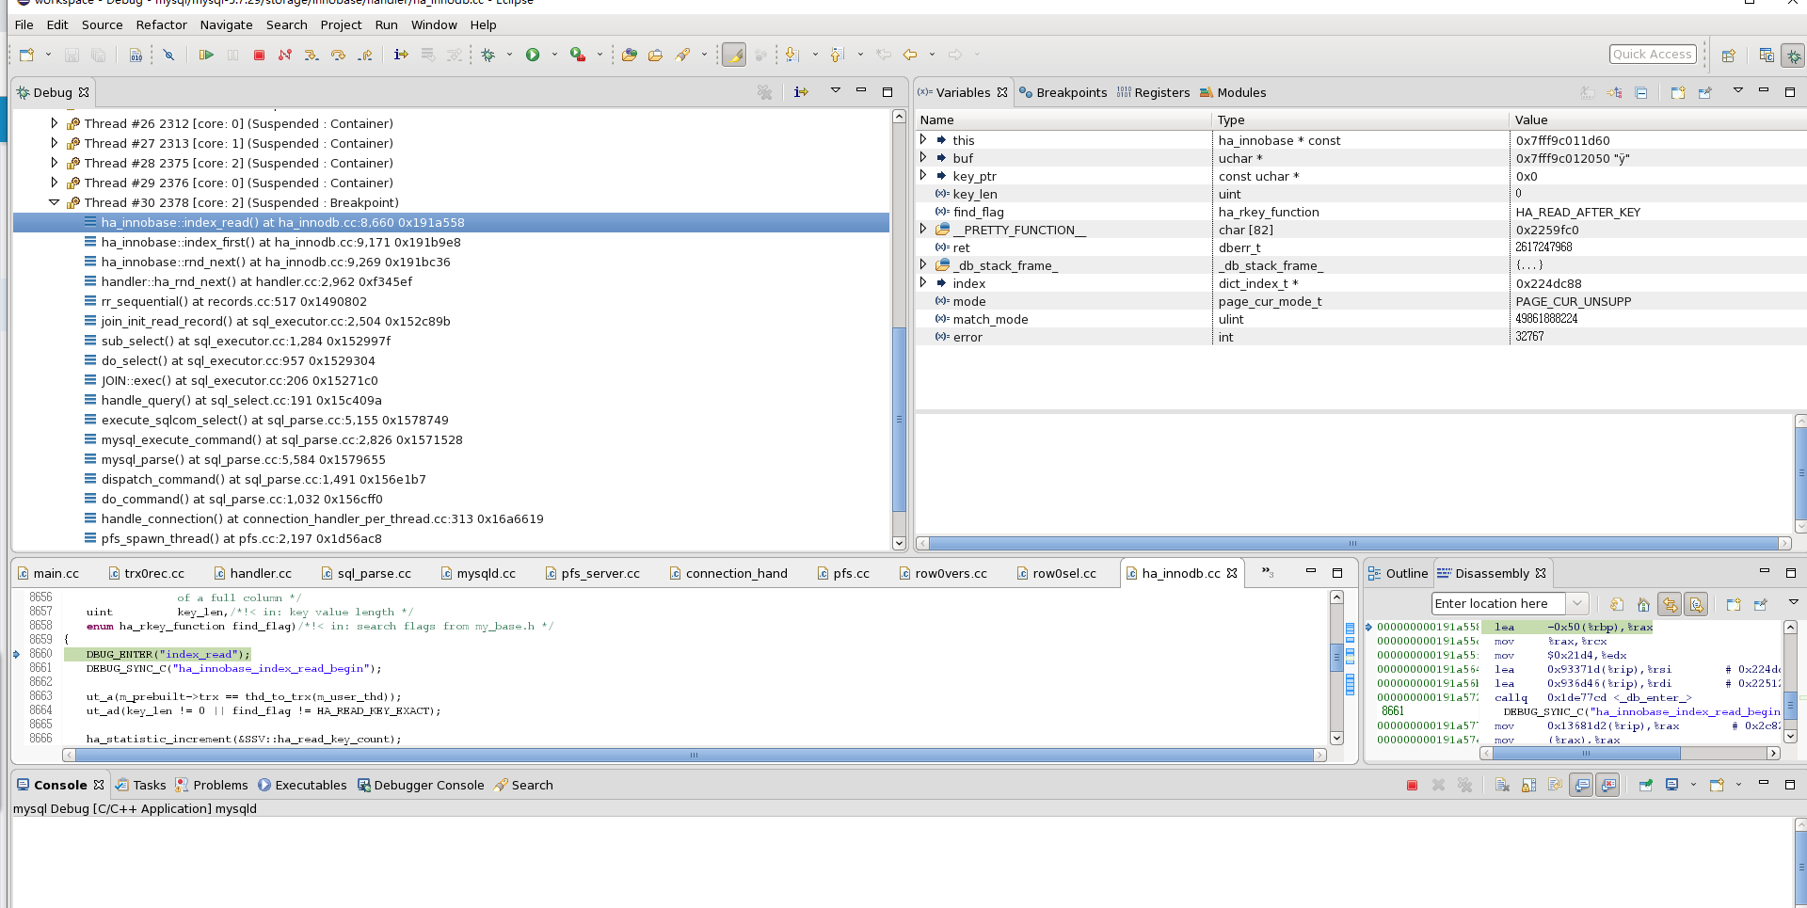Viewport: 1807px width, 908px height.
Task: Toggle Link with Active Debug Context in Disassembly
Action: point(1670,604)
